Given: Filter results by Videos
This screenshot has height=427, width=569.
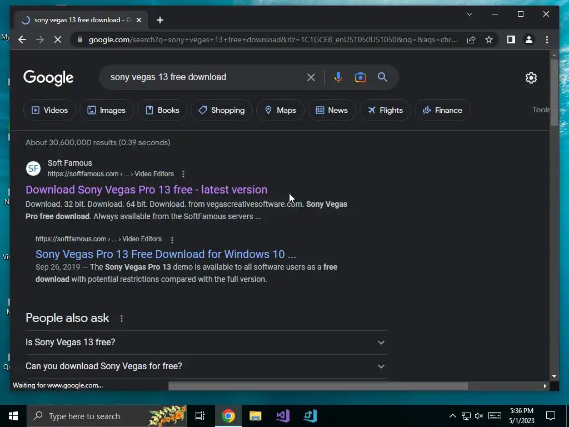Looking at the screenshot, I should 49,110.
